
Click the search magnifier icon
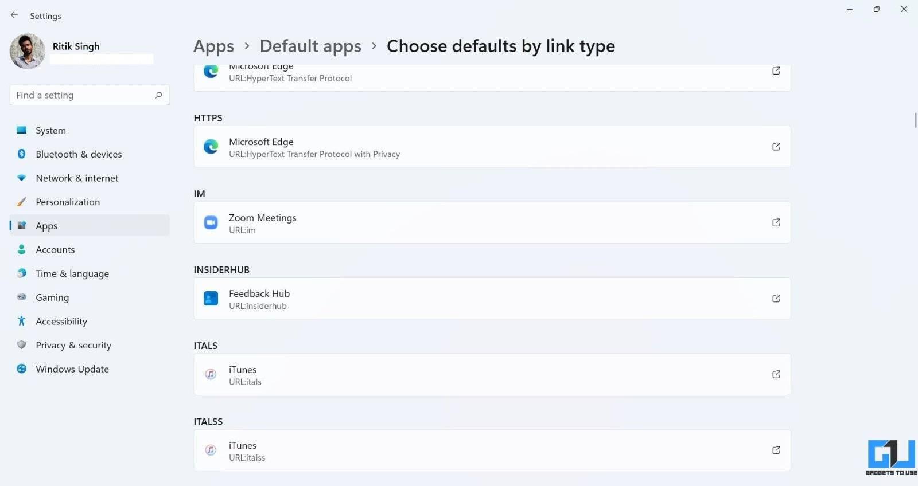click(x=159, y=95)
